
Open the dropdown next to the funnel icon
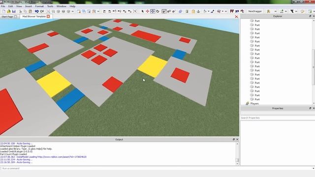[296, 11]
